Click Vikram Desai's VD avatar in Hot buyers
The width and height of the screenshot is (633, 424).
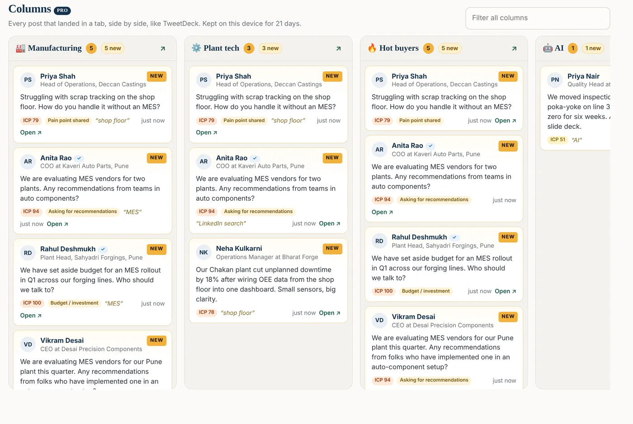pyautogui.click(x=379, y=320)
